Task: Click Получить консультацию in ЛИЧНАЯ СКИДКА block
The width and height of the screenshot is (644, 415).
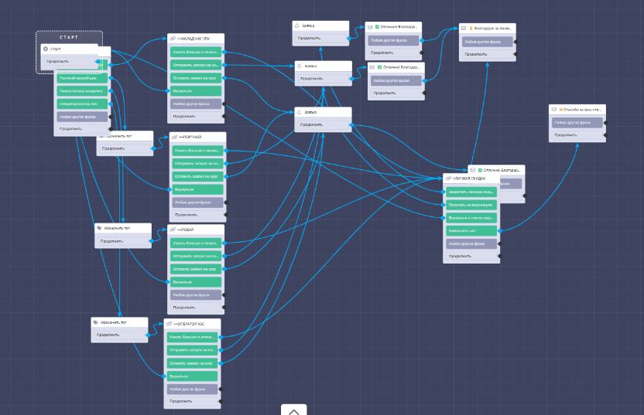Action: click(471, 205)
